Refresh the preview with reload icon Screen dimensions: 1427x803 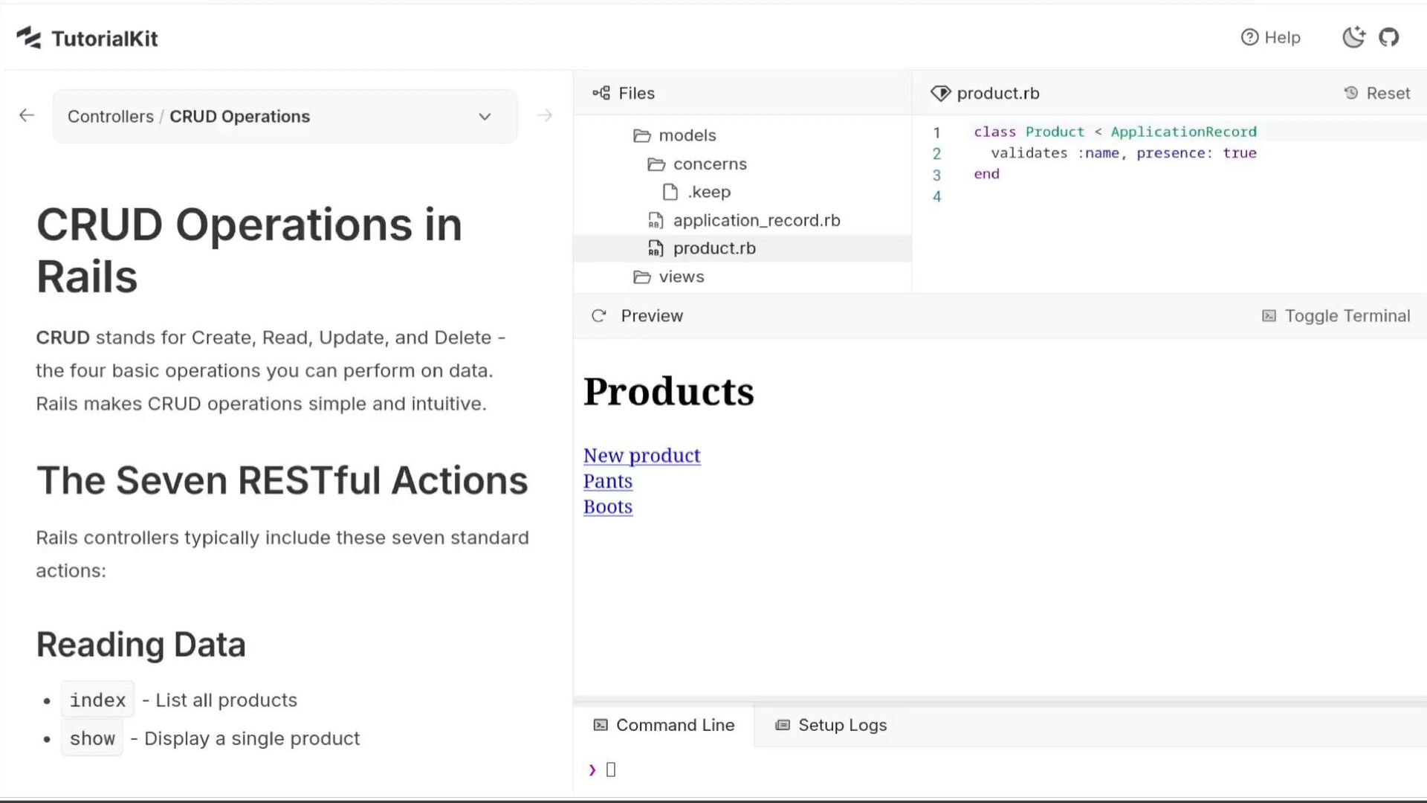click(x=599, y=316)
